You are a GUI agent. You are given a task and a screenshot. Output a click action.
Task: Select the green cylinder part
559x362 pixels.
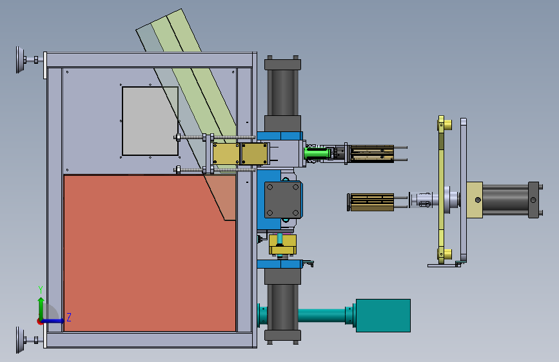click(x=317, y=153)
